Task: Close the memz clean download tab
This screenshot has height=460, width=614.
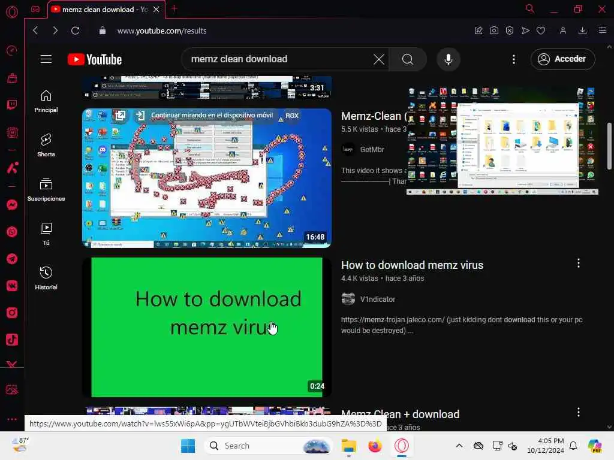Action: coord(156,10)
